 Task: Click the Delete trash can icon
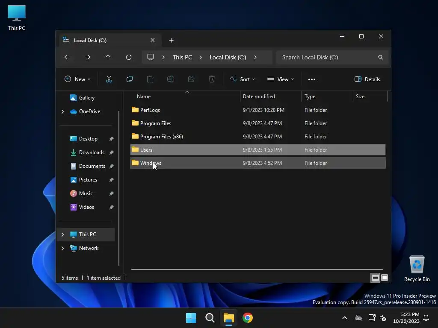point(212,79)
